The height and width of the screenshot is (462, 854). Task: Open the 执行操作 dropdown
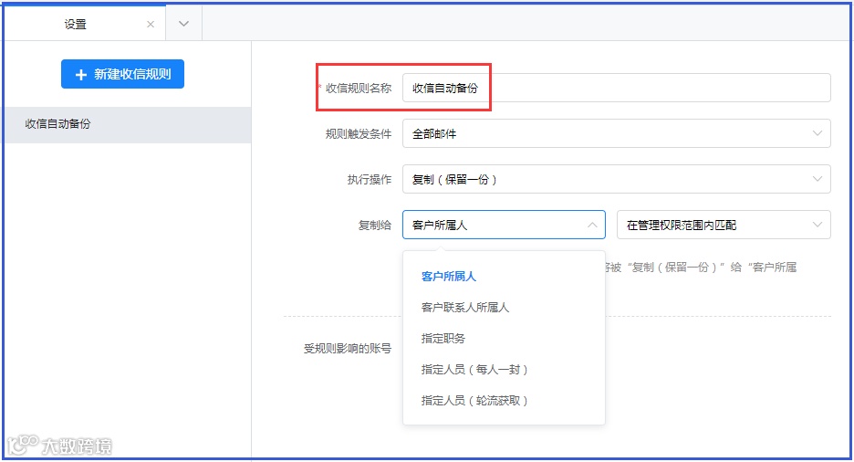(617, 179)
